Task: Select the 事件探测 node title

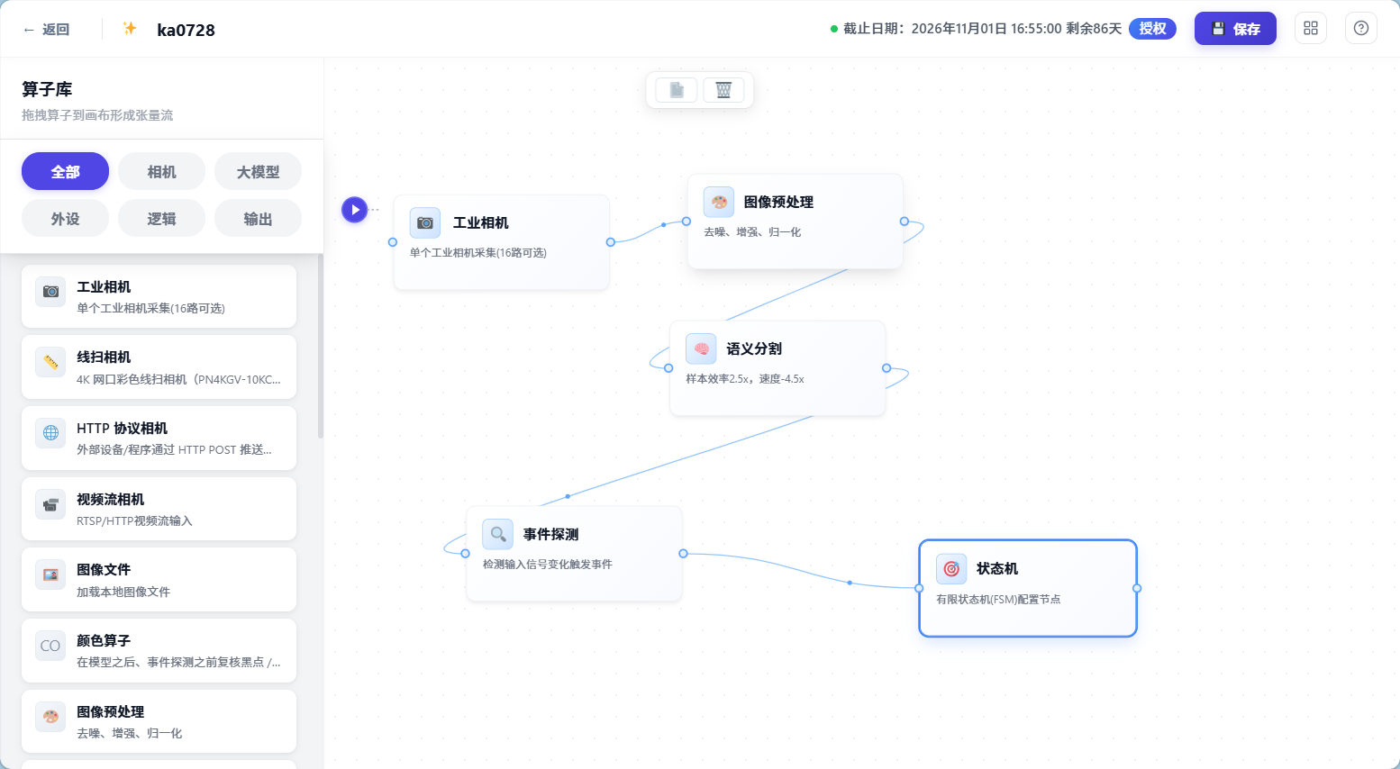Action: coord(551,535)
